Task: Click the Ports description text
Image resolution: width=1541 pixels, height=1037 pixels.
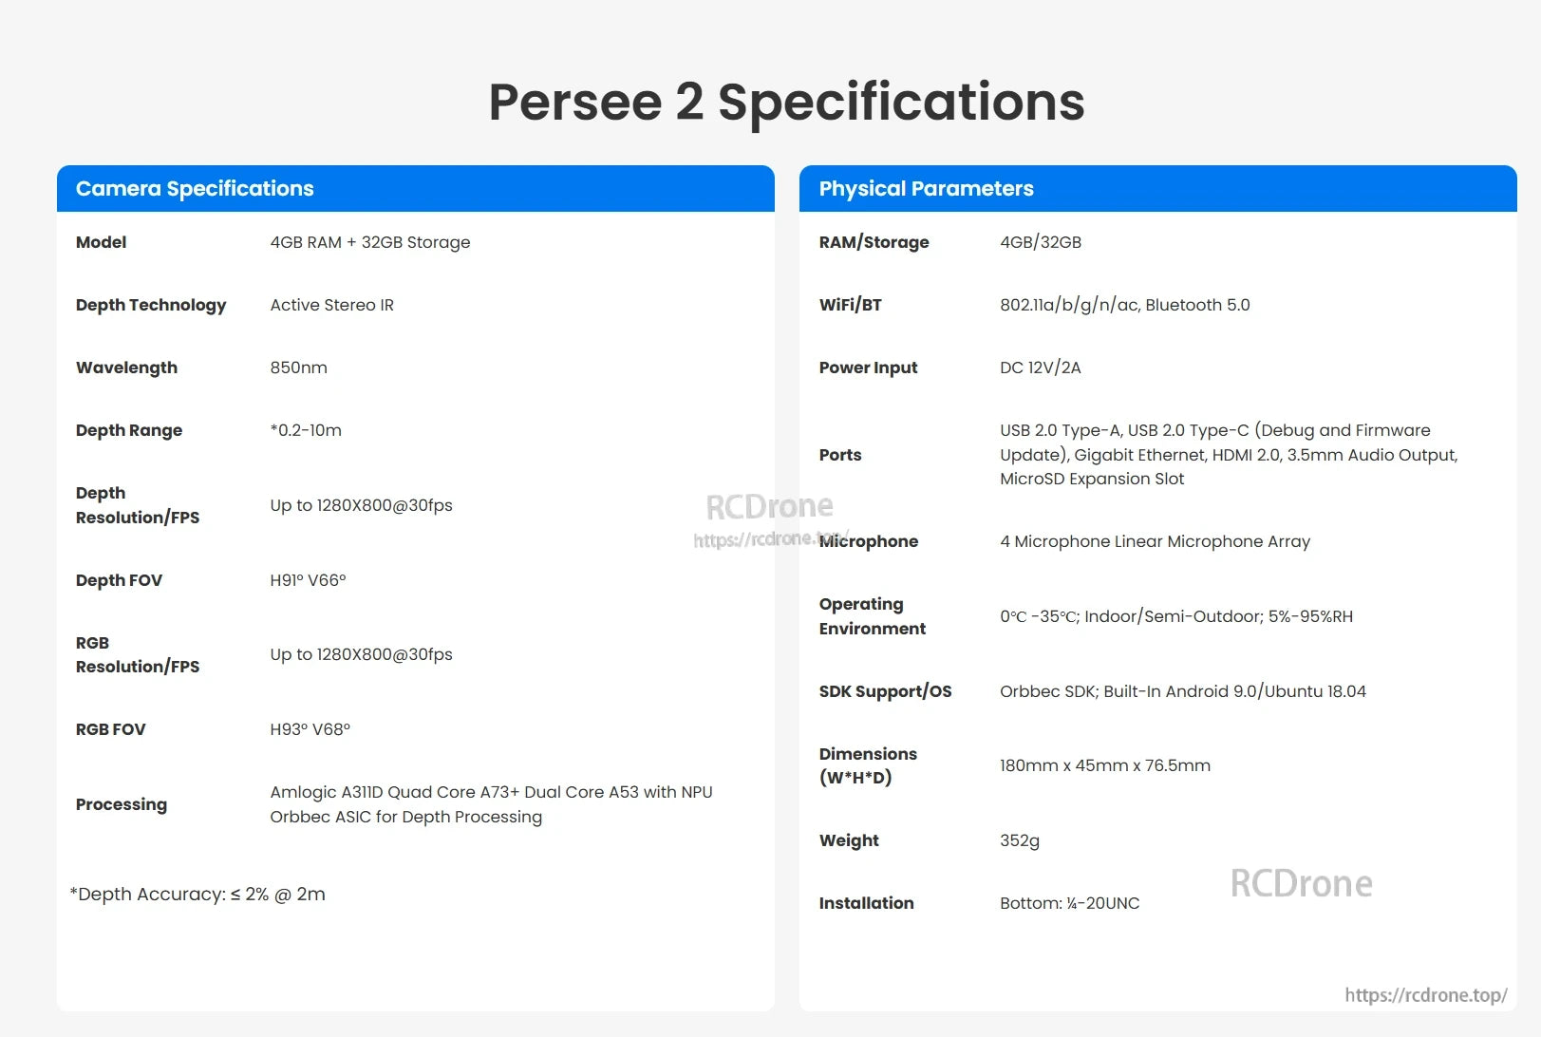Action: (1228, 455)
